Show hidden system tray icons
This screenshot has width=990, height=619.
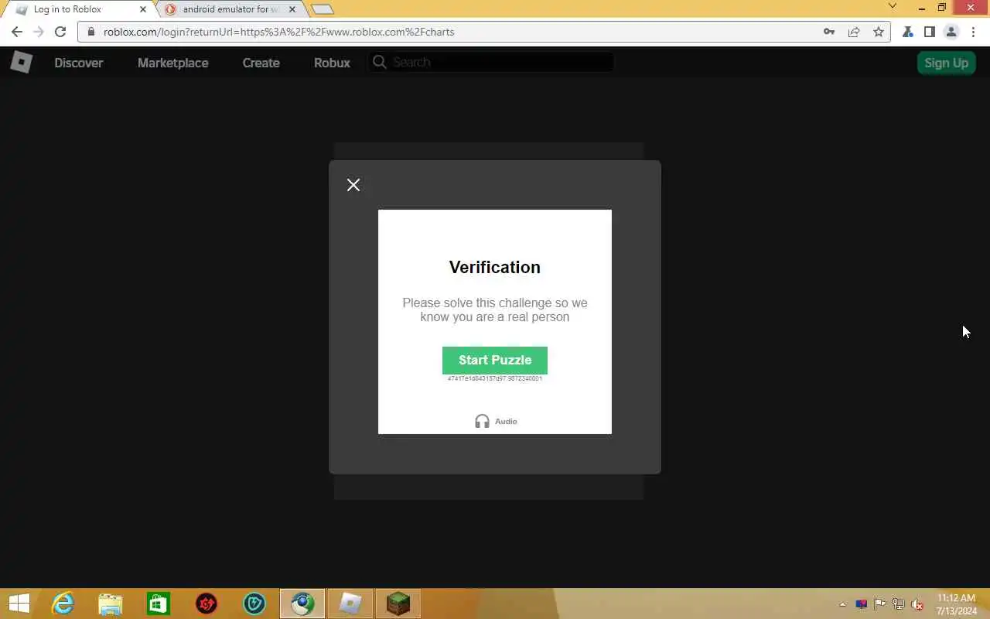[843, 604]
